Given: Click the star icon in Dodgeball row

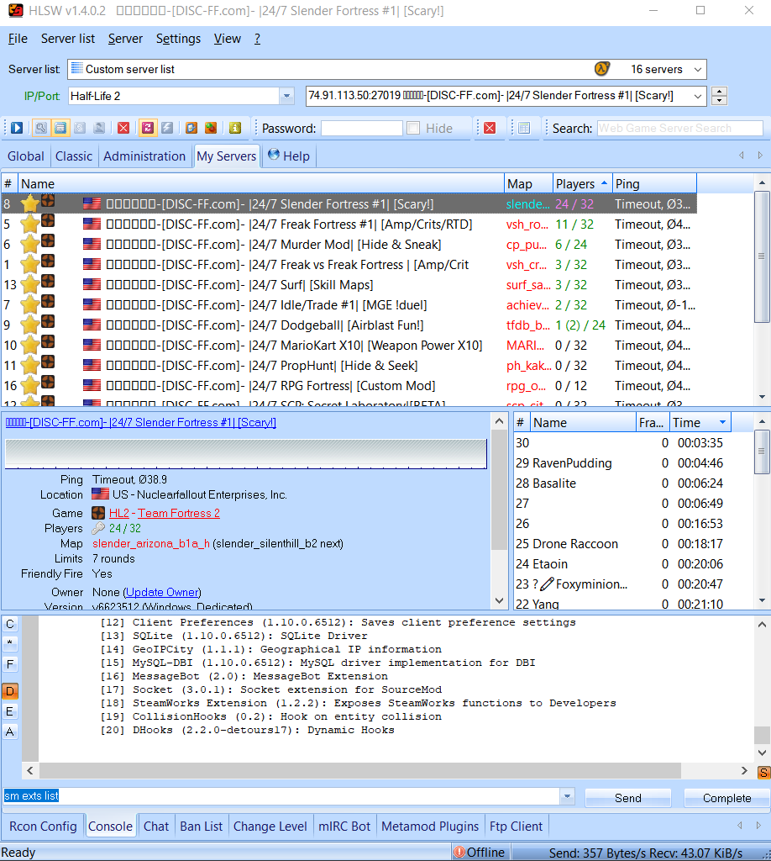Looking at the screenshot, I should [29, 325].
